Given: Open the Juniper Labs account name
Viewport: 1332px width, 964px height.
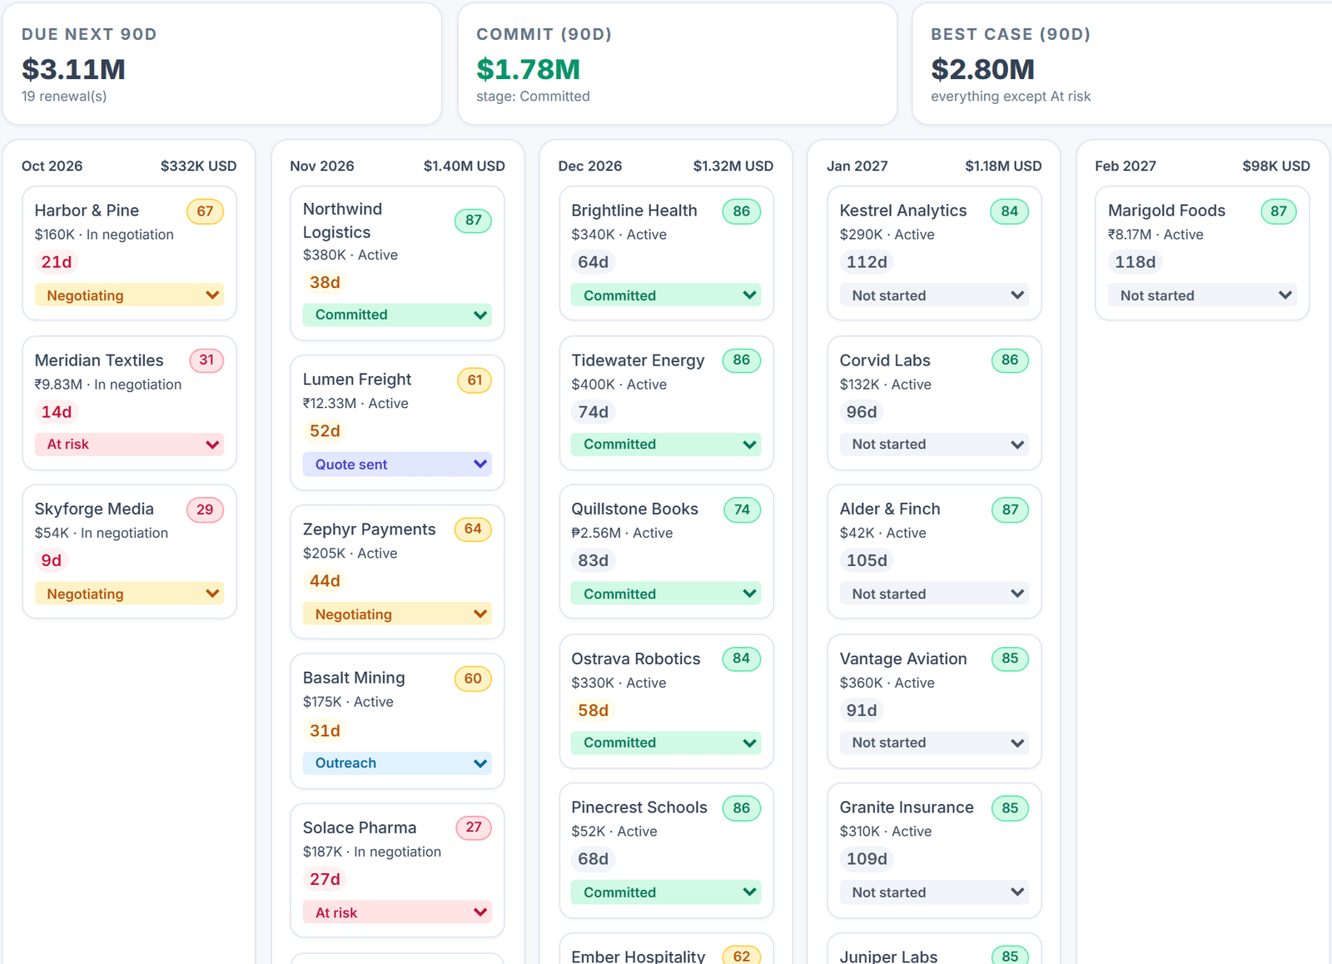Looking at the screenshot, I should [888, 956].
